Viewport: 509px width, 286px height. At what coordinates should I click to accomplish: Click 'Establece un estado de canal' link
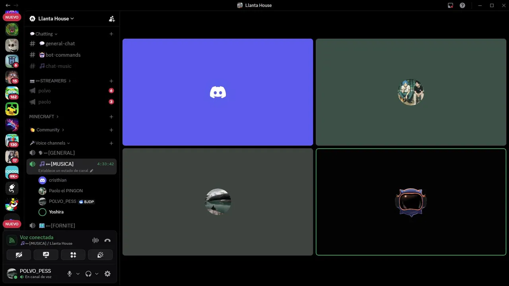point(66,171)
